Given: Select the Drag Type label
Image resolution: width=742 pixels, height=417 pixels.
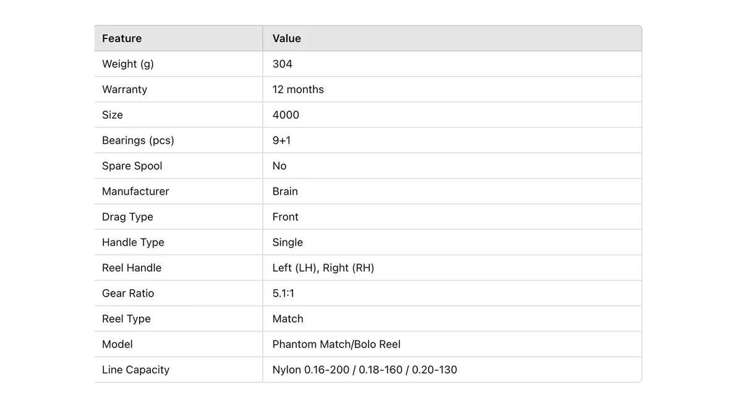Looking at the screenshot, I should point(127,217).
